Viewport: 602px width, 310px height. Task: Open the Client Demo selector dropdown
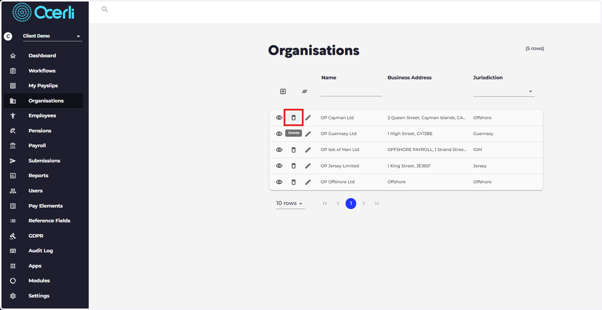tap(52, 36)
